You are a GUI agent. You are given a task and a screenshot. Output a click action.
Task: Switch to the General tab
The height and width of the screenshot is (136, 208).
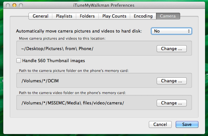pos(41,16)
